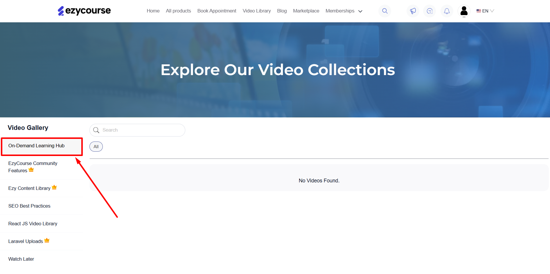Click magnifier icon inside video search box
This screenshot has height=274, width=550.
pos(96,130)
